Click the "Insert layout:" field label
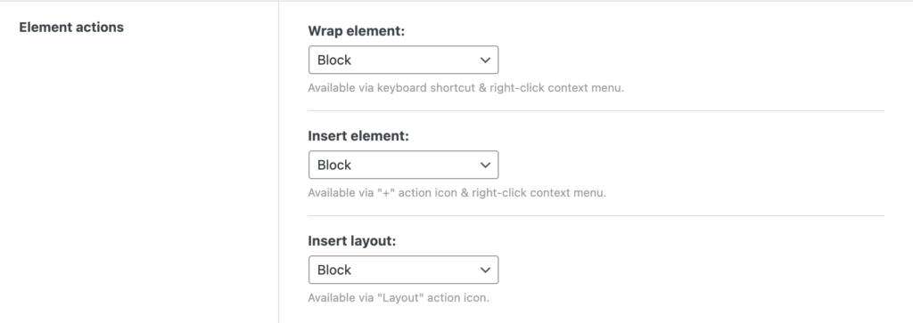 tap(351, 241)
